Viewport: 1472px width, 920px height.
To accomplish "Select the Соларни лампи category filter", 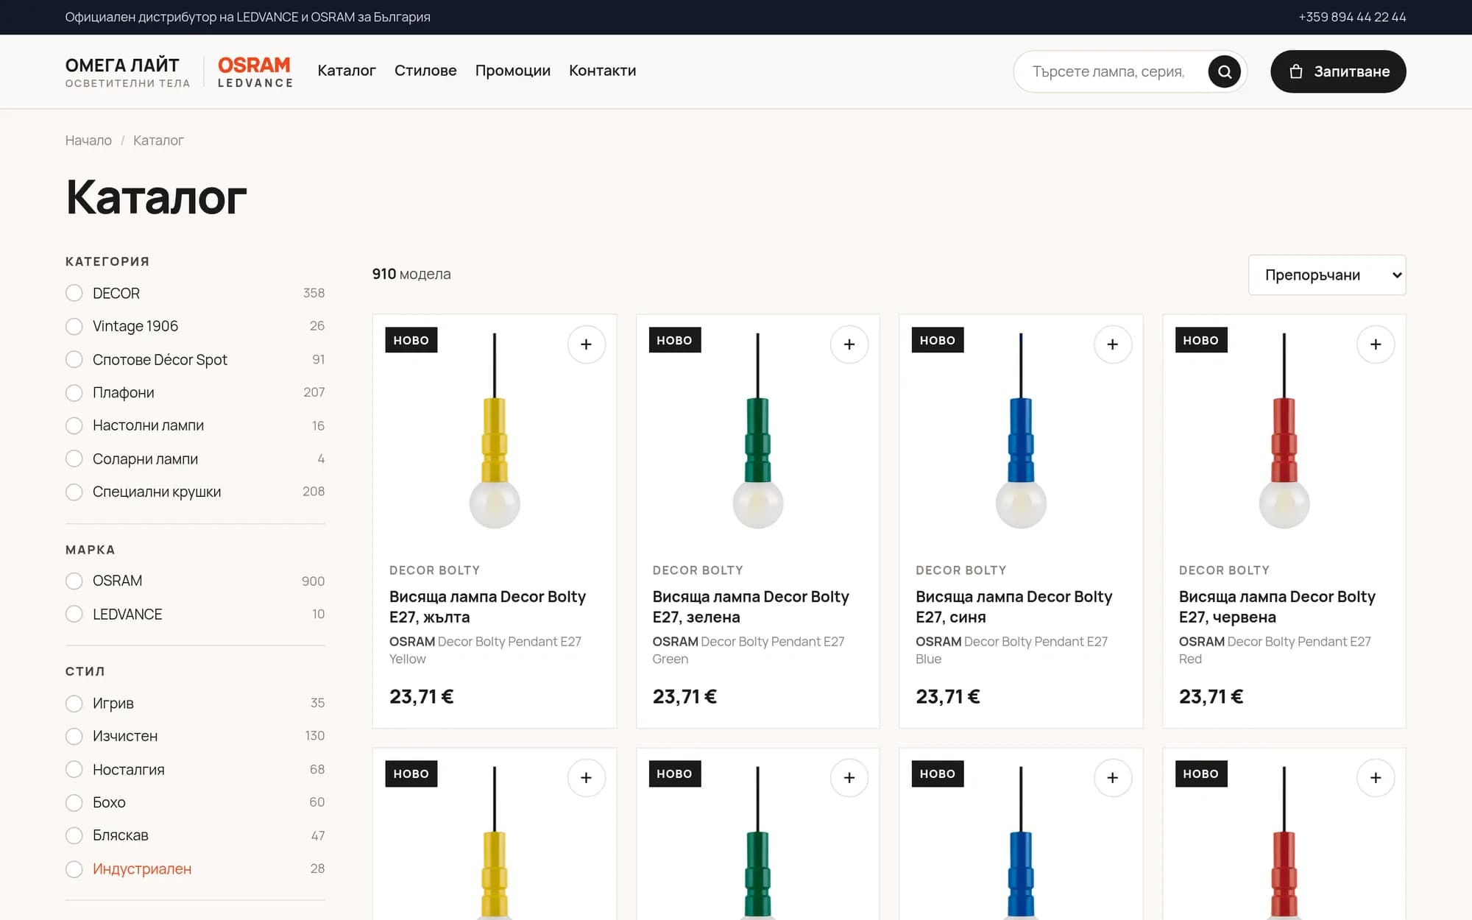I will pyautogui.click(x=194, y=459).
